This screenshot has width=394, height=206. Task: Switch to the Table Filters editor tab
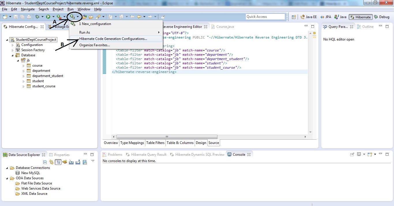tap(155, 143)
